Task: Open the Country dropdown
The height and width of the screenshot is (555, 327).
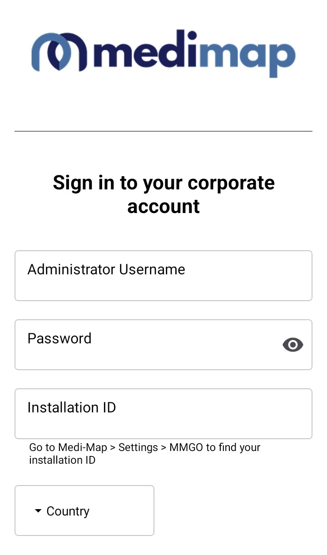Action: [x=84, y=510]
